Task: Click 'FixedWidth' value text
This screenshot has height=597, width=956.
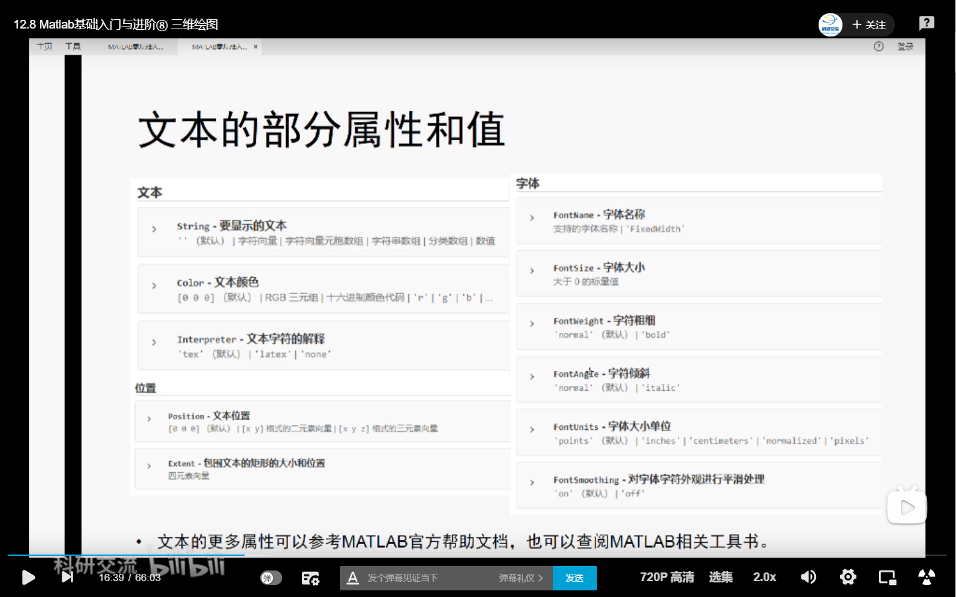Action: point(655,229)
